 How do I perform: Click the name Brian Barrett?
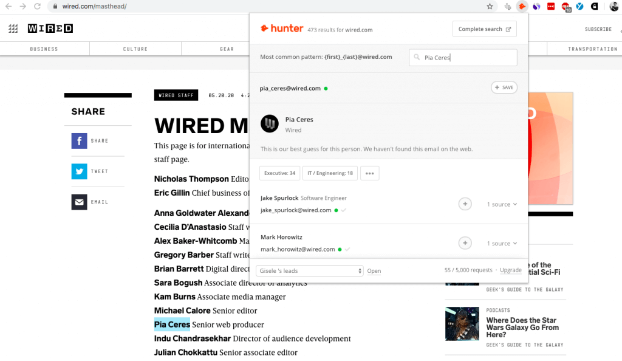pos(179,269)
